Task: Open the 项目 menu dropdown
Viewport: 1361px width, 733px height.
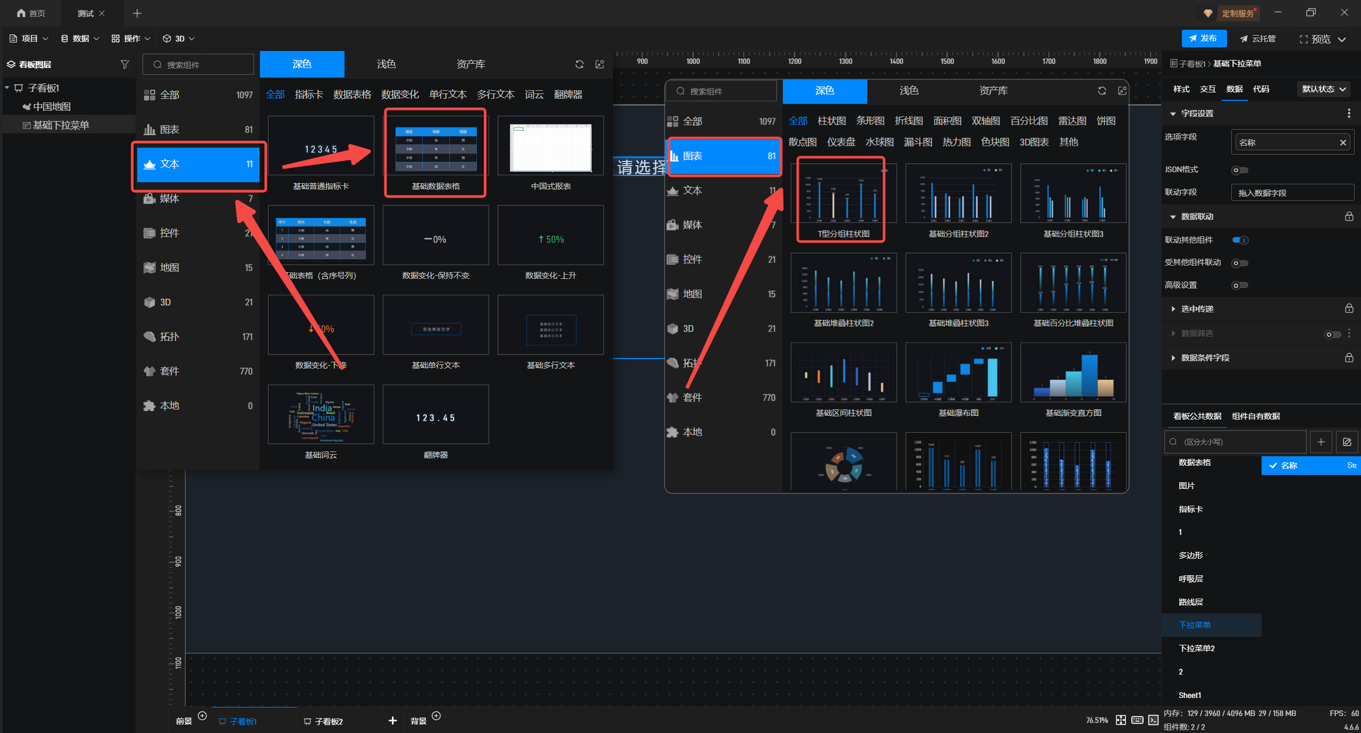Action: 29,38
